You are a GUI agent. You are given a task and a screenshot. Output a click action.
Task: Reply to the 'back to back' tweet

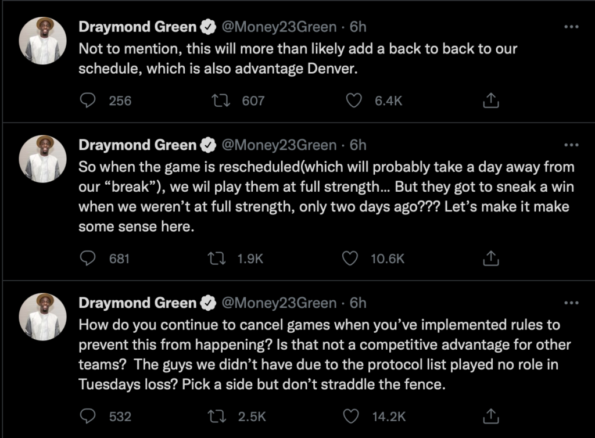click(x=88, y=100)
